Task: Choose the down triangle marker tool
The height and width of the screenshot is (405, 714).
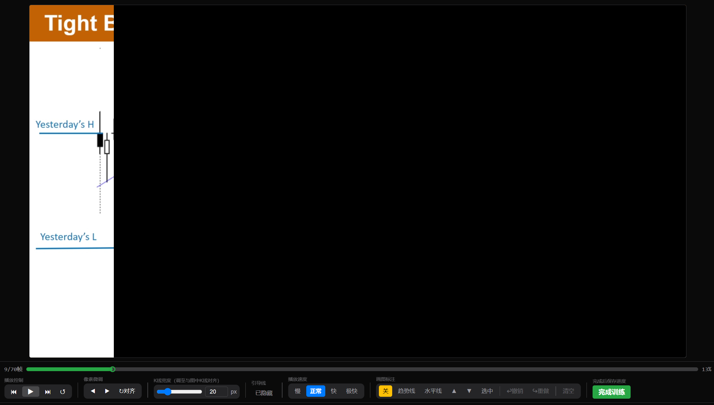Action: [469, 391]
